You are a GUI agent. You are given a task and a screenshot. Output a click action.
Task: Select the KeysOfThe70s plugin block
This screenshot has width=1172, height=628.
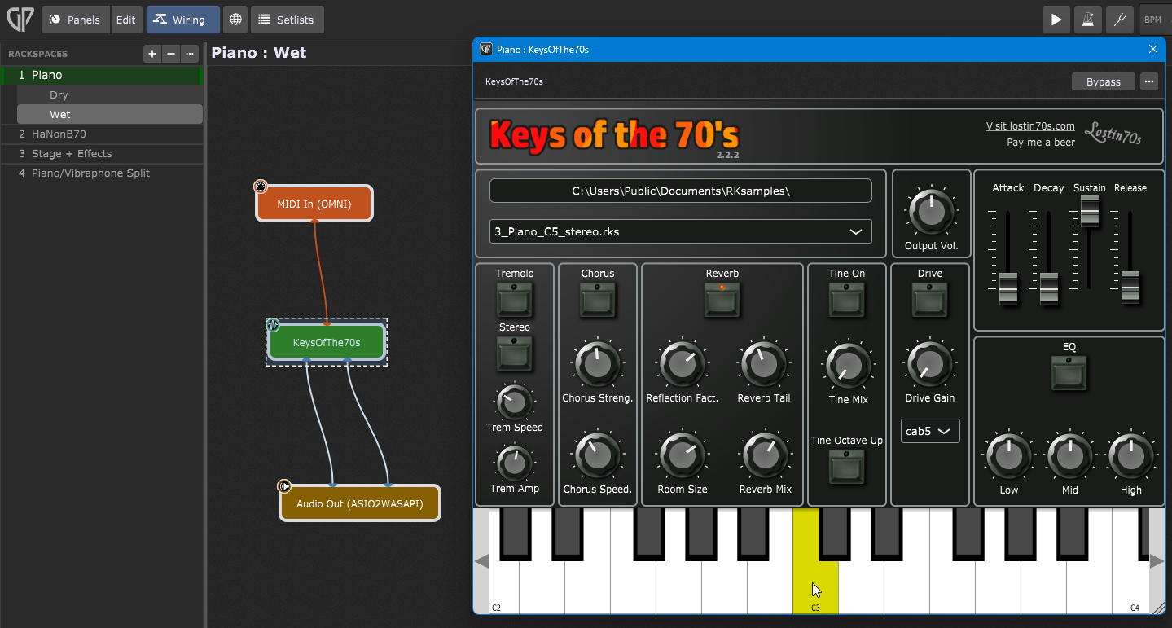tap(327, 342)
